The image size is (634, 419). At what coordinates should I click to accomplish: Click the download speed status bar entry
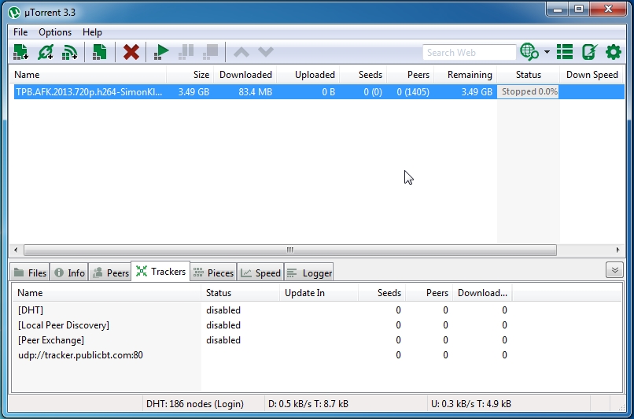[x=308, y=403]
